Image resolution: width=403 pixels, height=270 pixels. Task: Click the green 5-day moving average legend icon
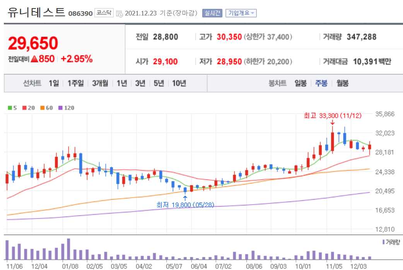coord(9,107)
